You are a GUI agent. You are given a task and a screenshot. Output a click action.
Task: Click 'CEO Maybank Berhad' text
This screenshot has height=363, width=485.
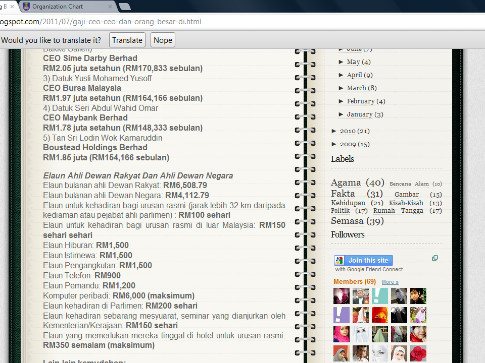tap(85, 117)
